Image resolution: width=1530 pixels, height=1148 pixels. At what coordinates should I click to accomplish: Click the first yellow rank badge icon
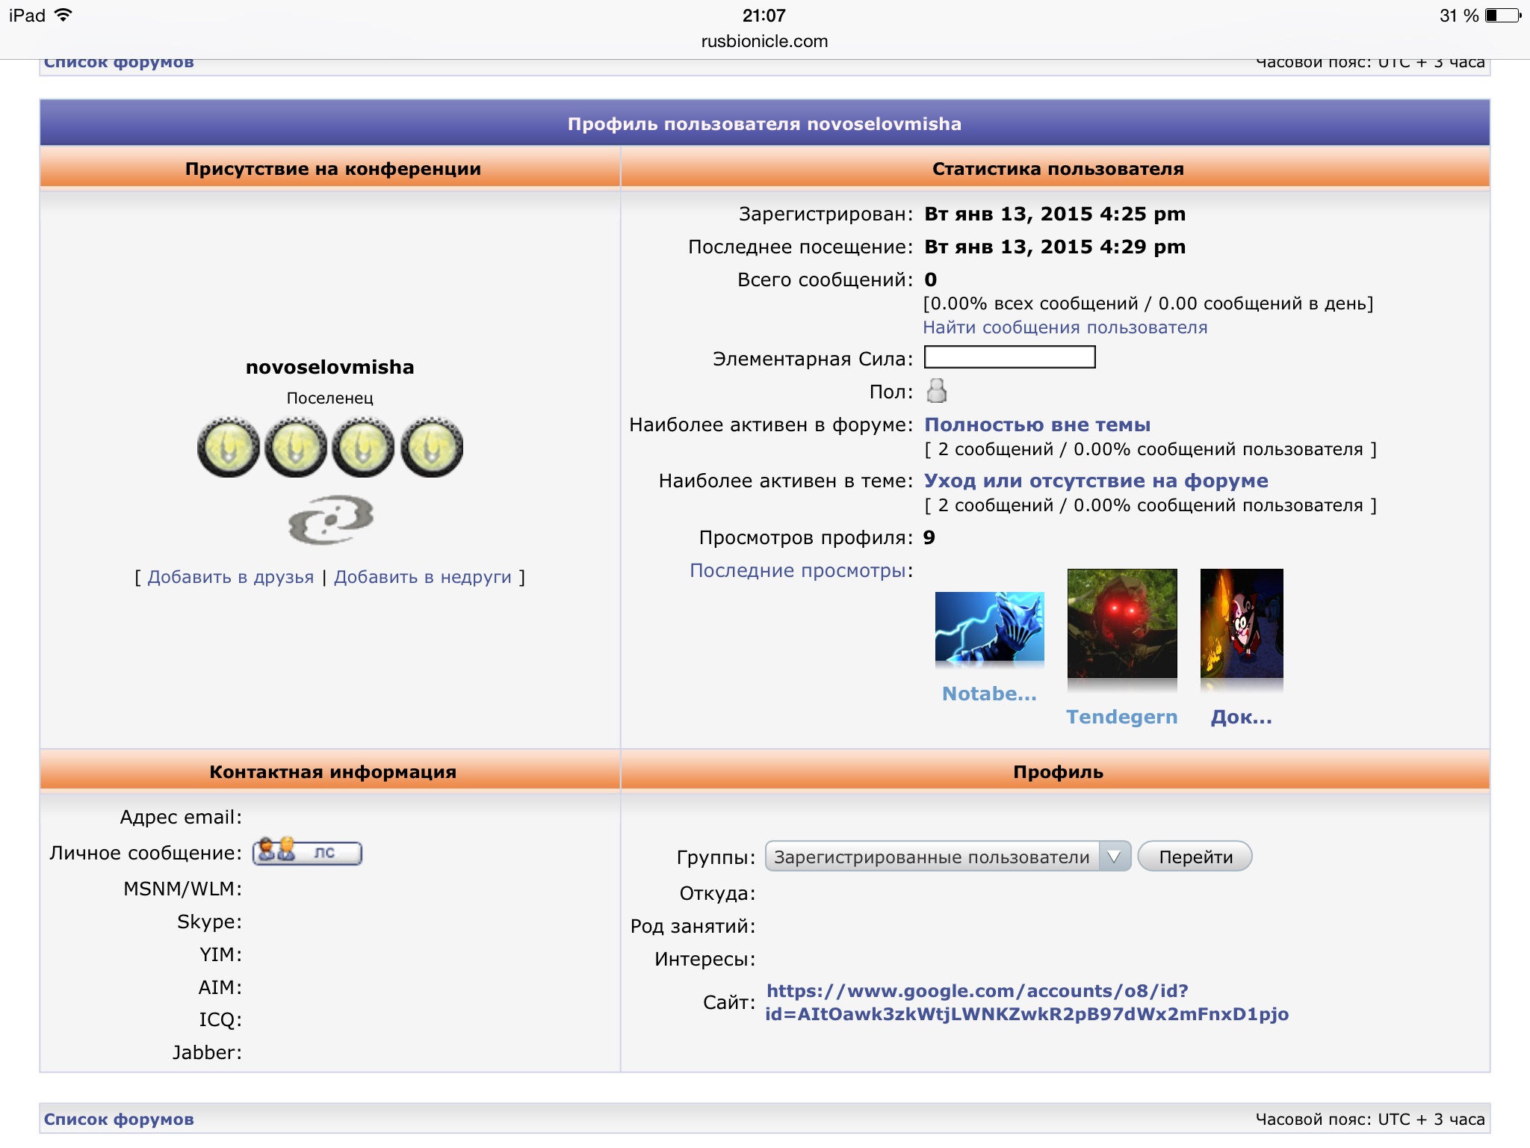coord(228,447)
